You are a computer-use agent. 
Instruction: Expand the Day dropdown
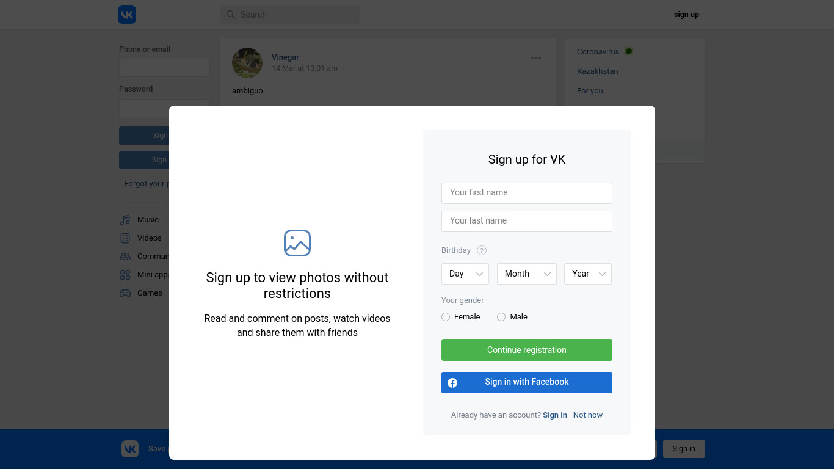coord(465,274)
